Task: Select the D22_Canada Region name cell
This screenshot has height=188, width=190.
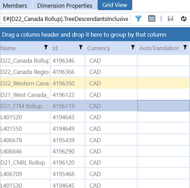Action: 25,72
